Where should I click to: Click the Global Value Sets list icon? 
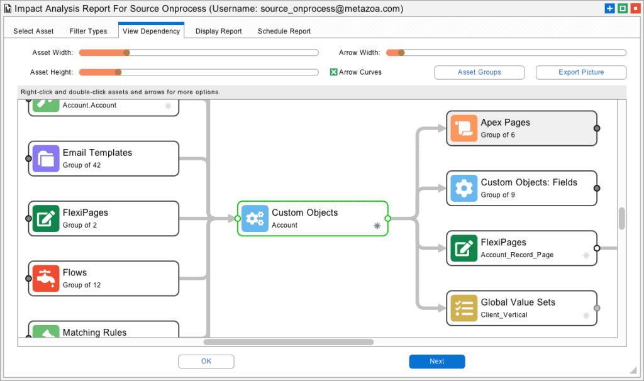tap(464, 308)
